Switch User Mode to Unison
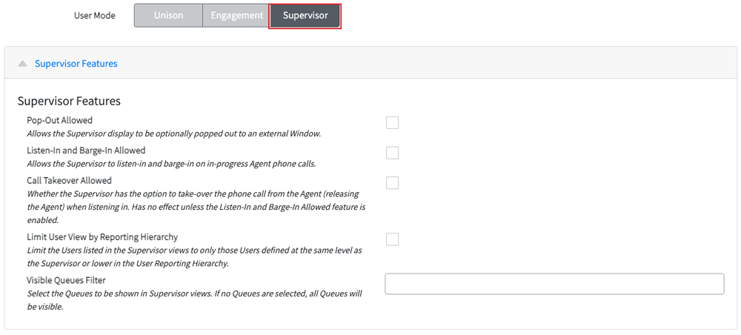Screen dimensions: 741x335 pos(168,16)
